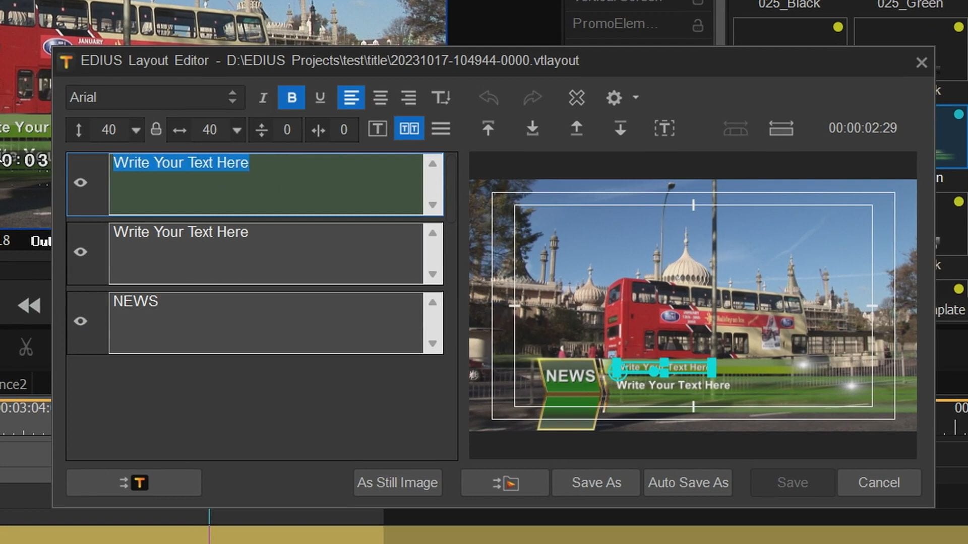Right align the text

click(x=408, y=98)
